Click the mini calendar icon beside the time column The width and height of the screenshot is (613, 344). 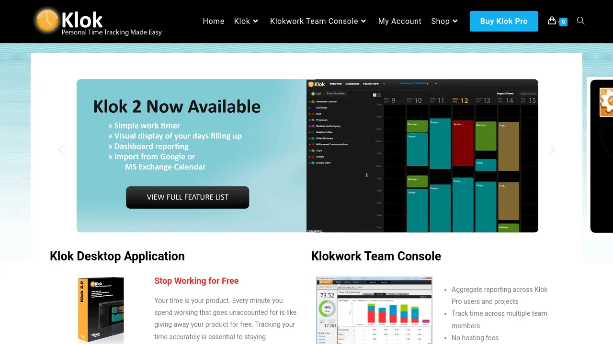pyautogui.click(x=375, y=94)
